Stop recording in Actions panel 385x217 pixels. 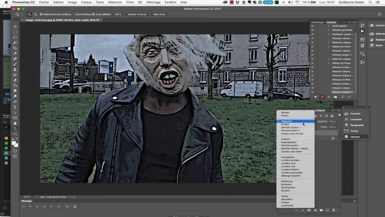coord(316,97)
